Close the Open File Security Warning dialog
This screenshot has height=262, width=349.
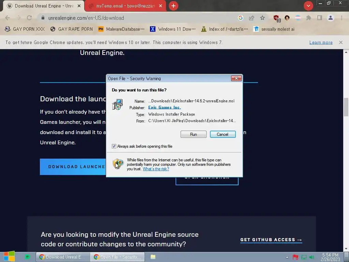pyautogui.click(x=236, y=78)
